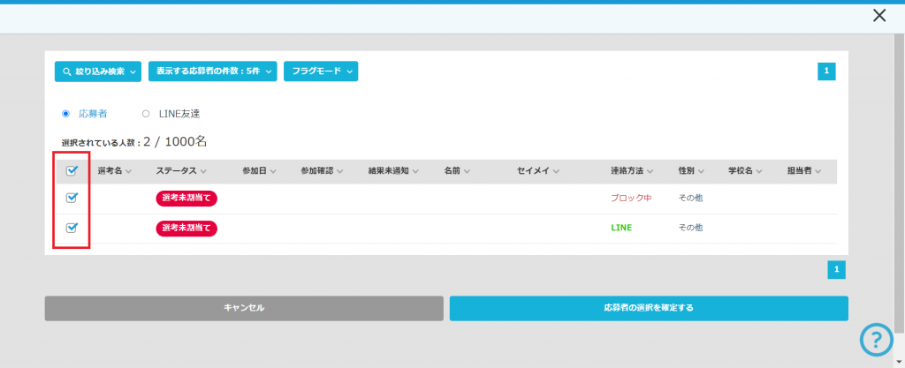This screenshot has width=905, height=368.
Task: Select the LINE友達 radio button
Action: (146, 114)
